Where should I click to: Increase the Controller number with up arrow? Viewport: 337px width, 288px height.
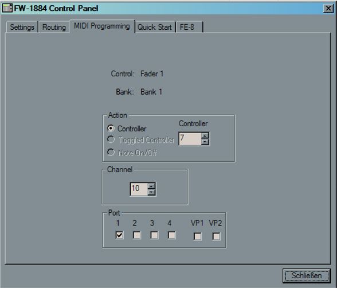pyautogui.click(x=205, y=136)
